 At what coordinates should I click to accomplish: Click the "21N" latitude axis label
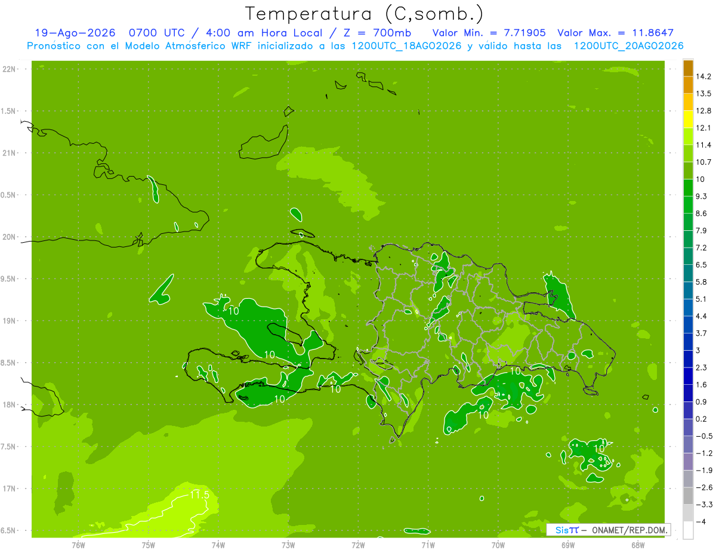click(10, 153)
